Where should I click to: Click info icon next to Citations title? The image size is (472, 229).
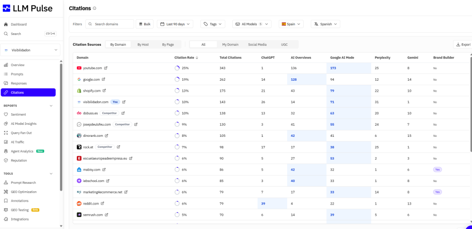[x=94, y=8]
